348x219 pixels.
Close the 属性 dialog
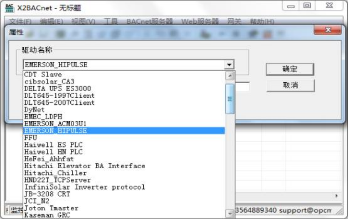pos(328,30)
